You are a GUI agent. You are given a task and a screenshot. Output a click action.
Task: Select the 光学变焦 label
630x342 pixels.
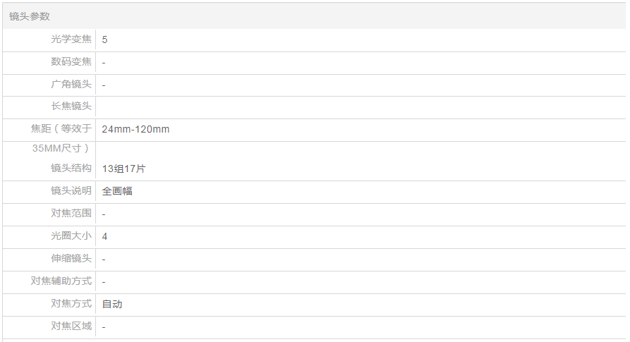pyautogui.click(x=71, y=39)
